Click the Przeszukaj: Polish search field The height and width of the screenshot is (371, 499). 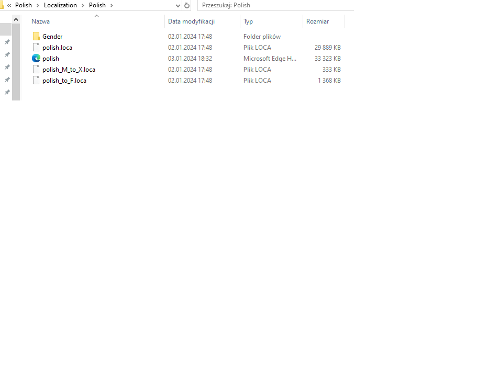click(275, 5)
